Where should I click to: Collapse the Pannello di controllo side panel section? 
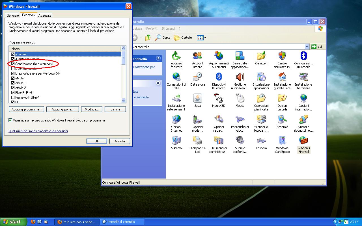pos(158,58)
